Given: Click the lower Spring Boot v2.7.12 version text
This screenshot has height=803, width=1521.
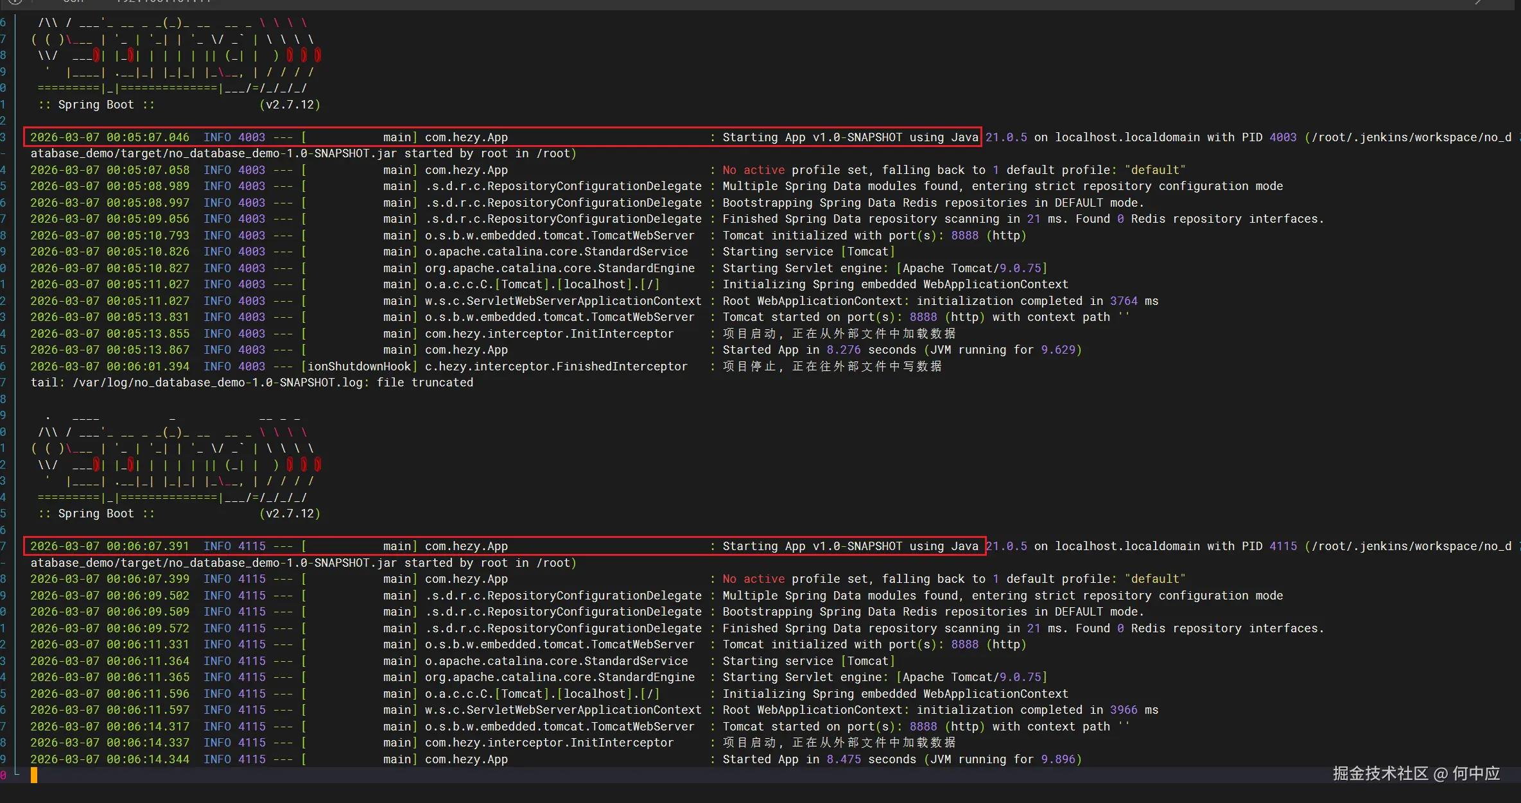Looking at the screenshot, I should pos(290,514).
